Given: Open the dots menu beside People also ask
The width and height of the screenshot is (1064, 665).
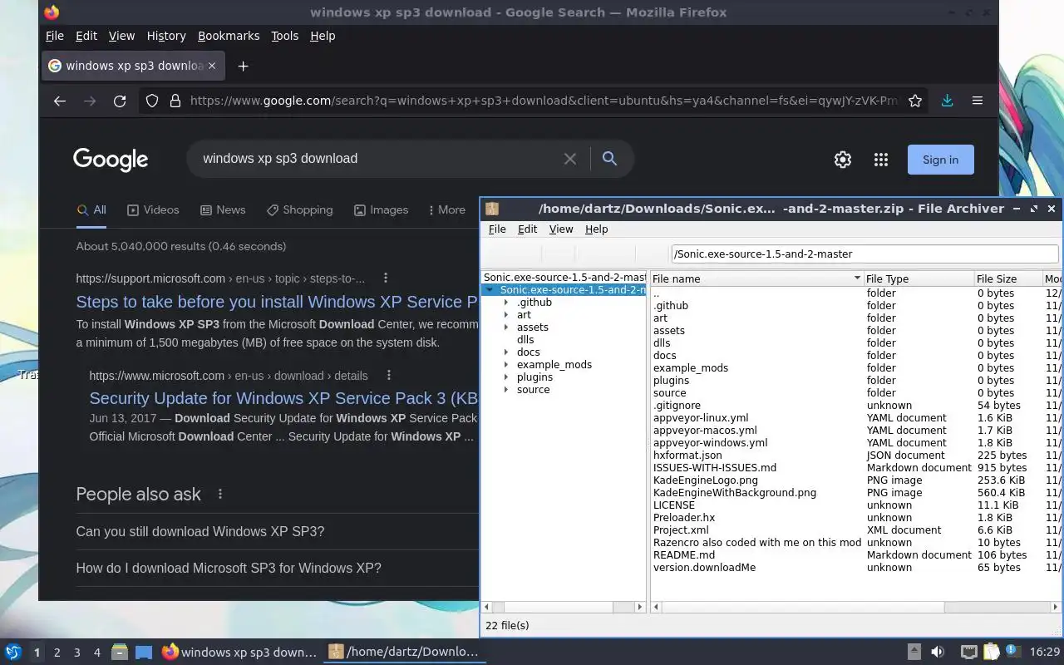Looking at the screenshot, I should point(220,494).
